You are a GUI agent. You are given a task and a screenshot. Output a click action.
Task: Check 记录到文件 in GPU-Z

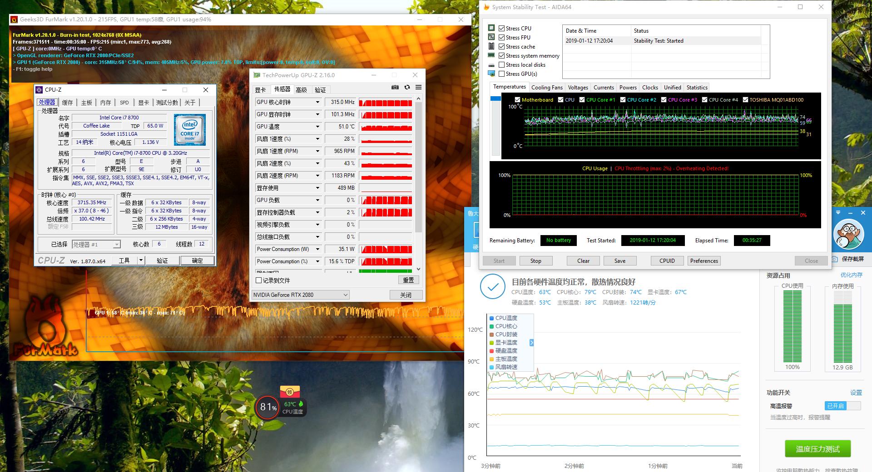(259, 280)
